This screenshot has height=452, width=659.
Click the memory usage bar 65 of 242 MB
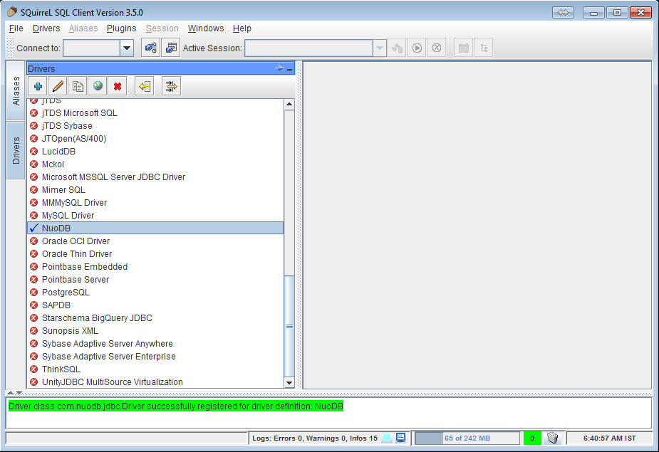pyautogui.click(x=467, y=438)
